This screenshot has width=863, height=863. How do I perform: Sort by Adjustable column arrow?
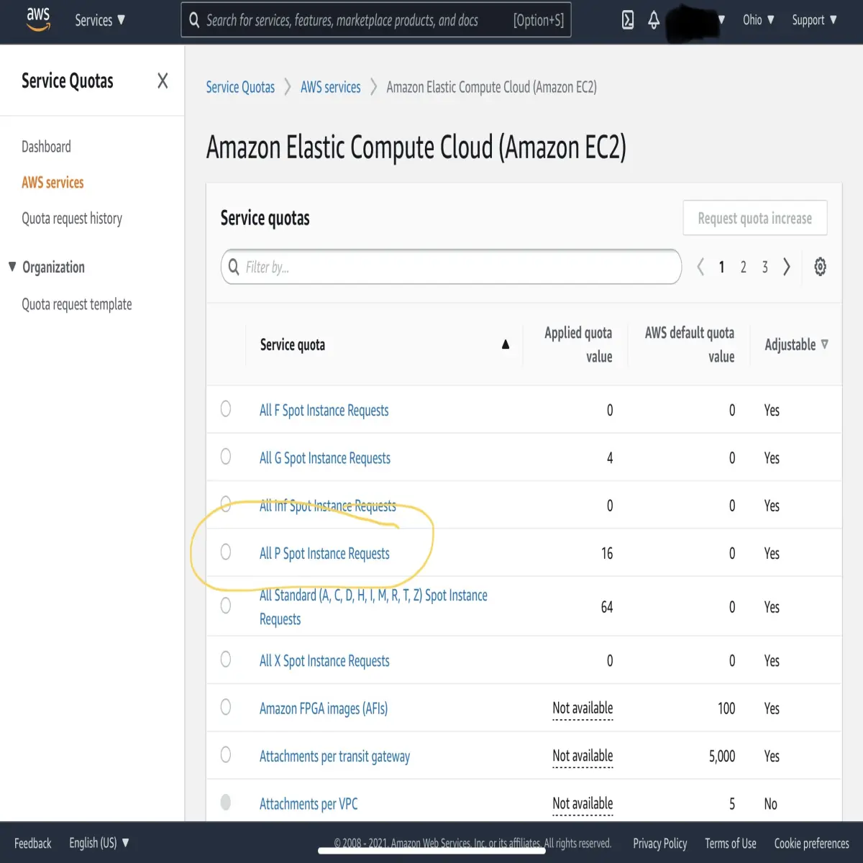[x=824, y=344]
